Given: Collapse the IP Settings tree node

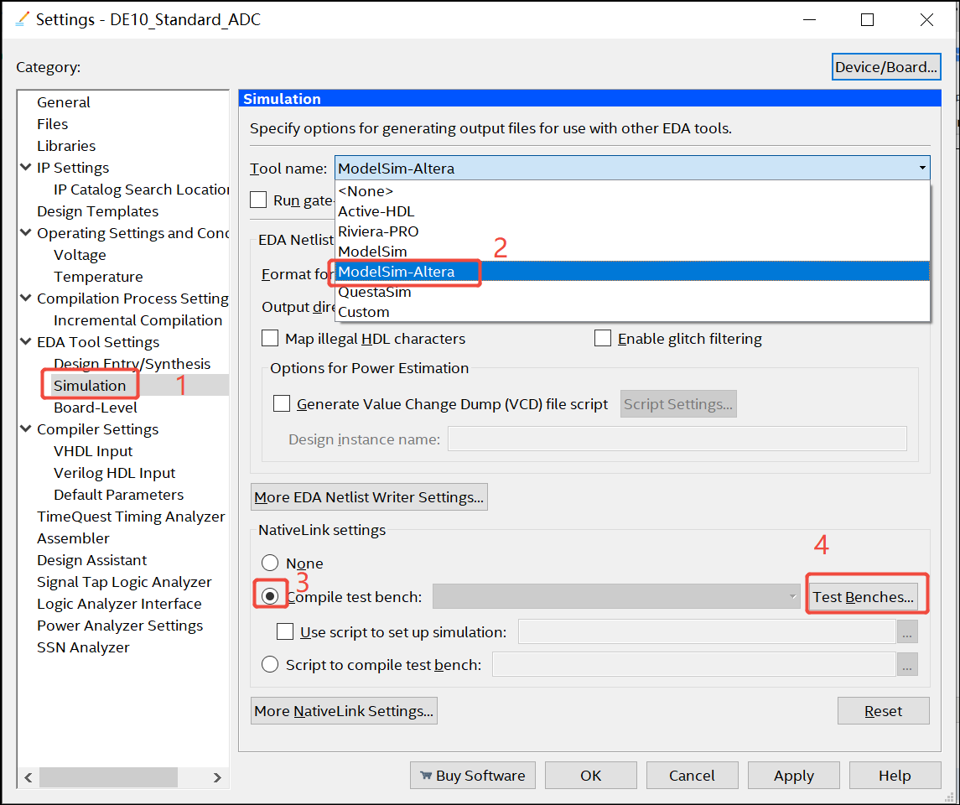Looking at the screenshot, I should point(26,167).
